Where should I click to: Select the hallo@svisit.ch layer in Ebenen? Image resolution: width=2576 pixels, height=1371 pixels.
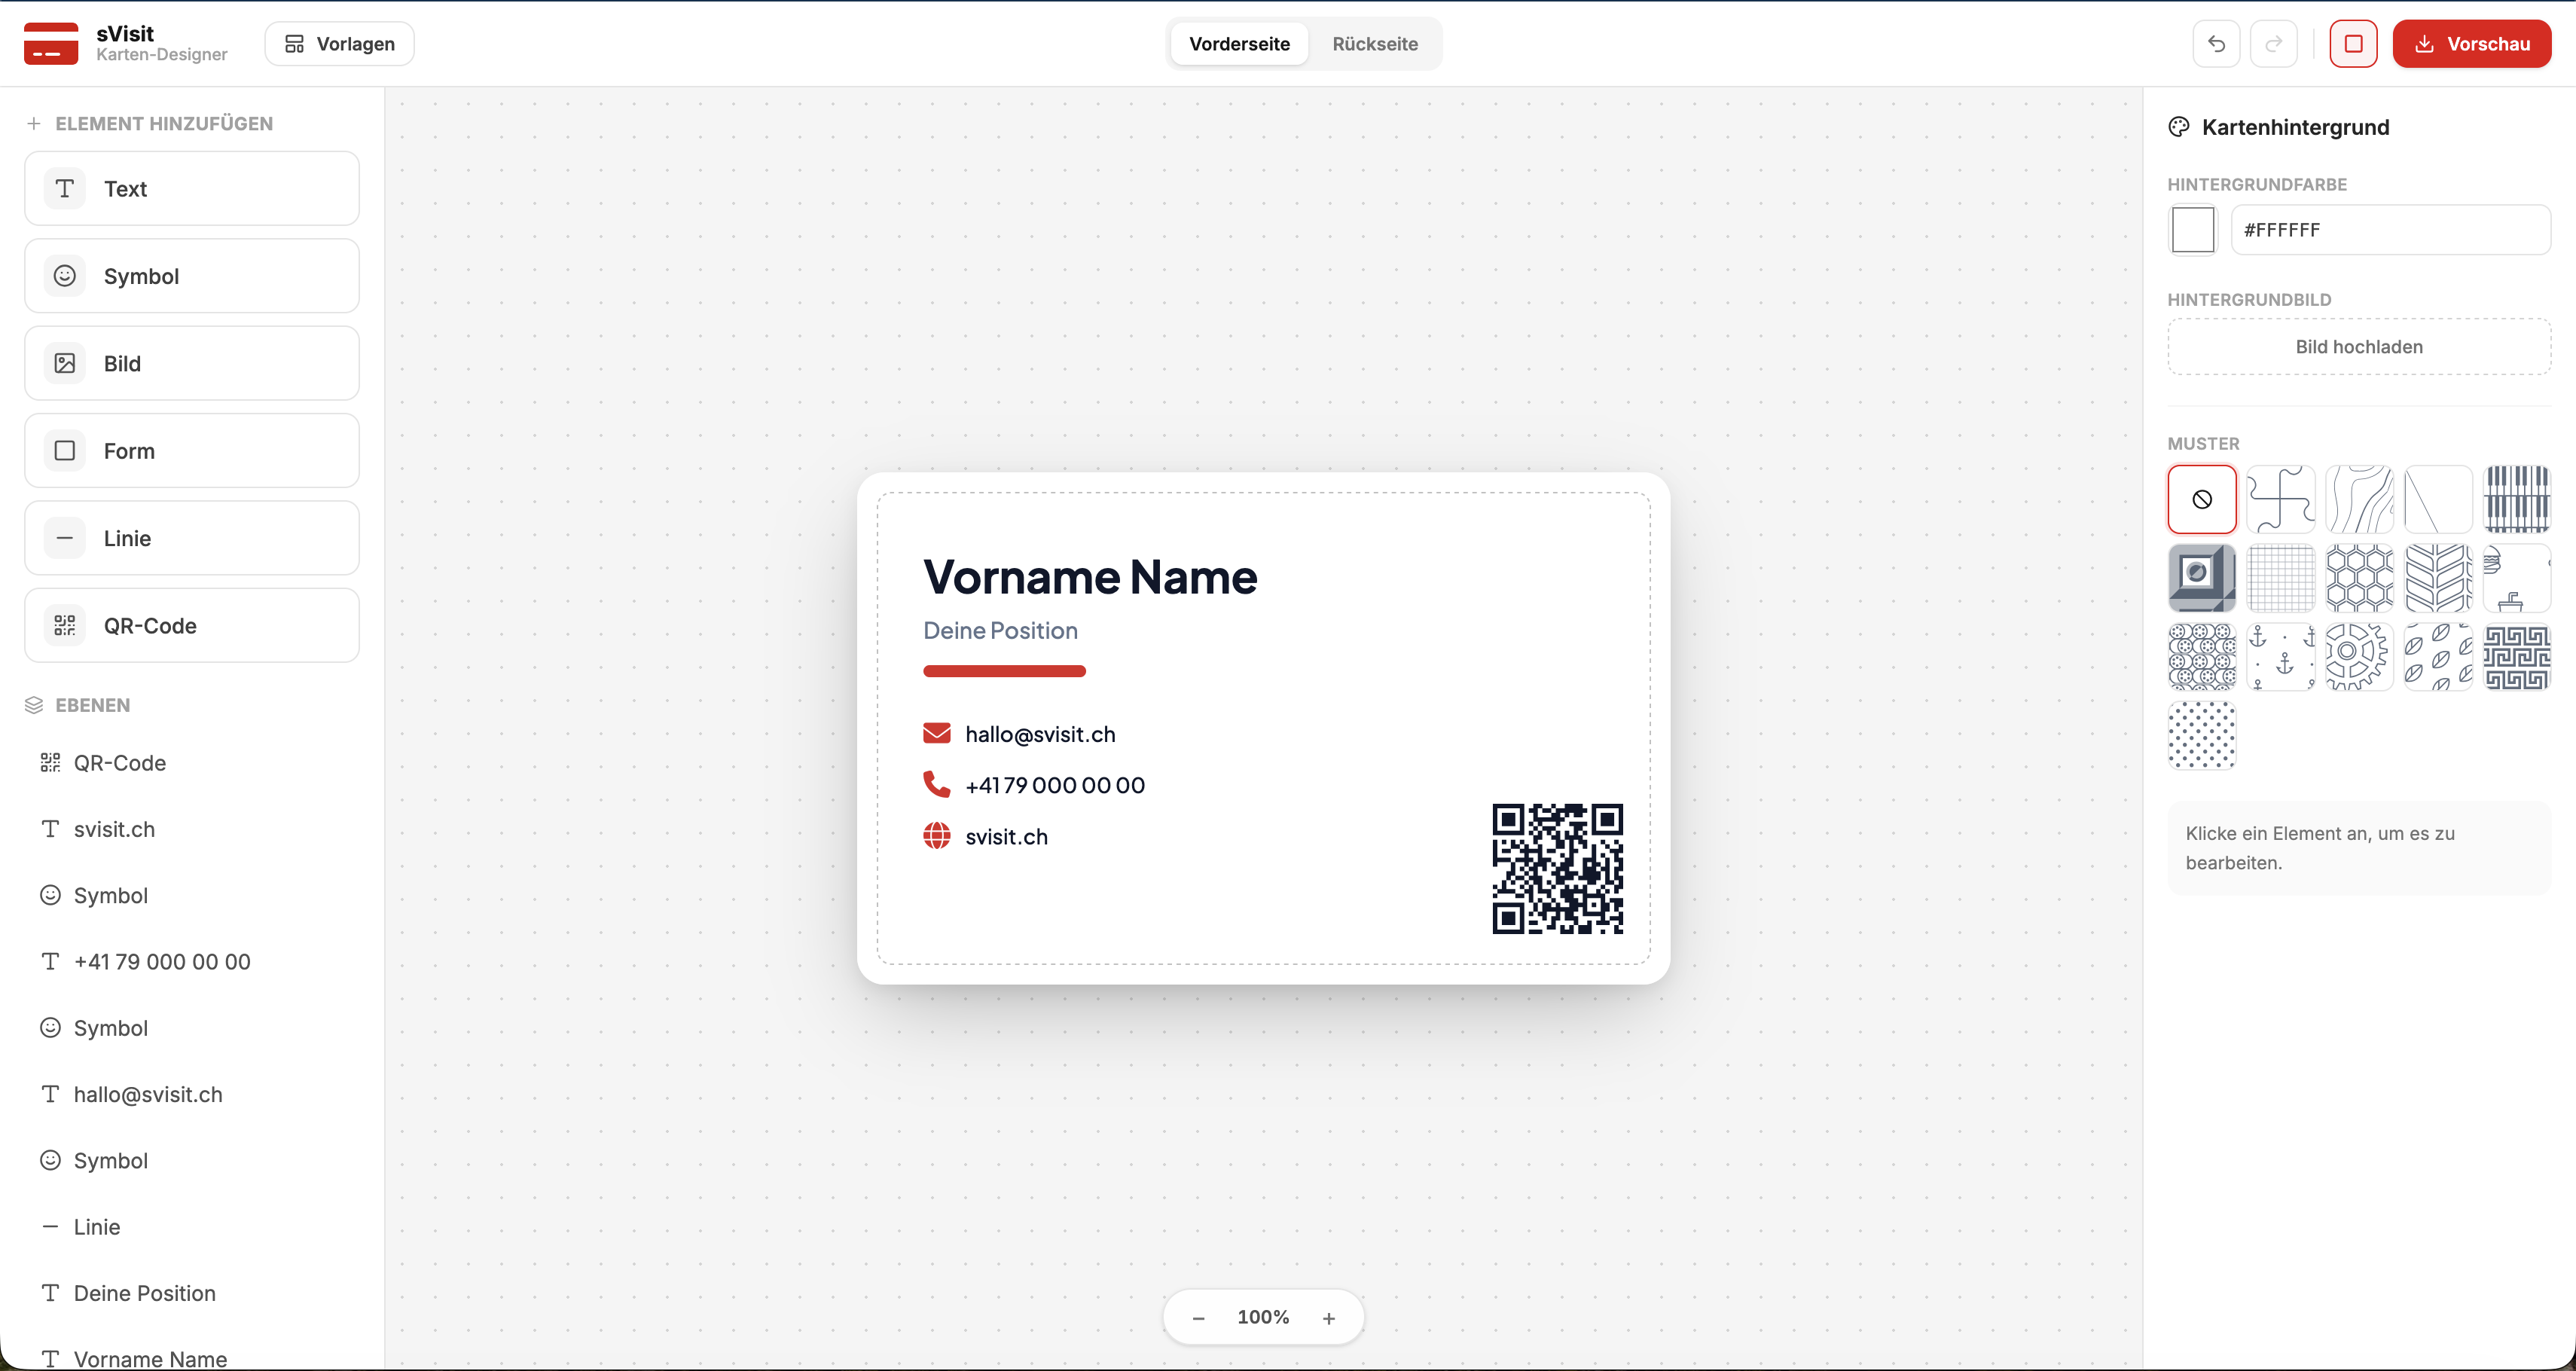coord(192,1094)
